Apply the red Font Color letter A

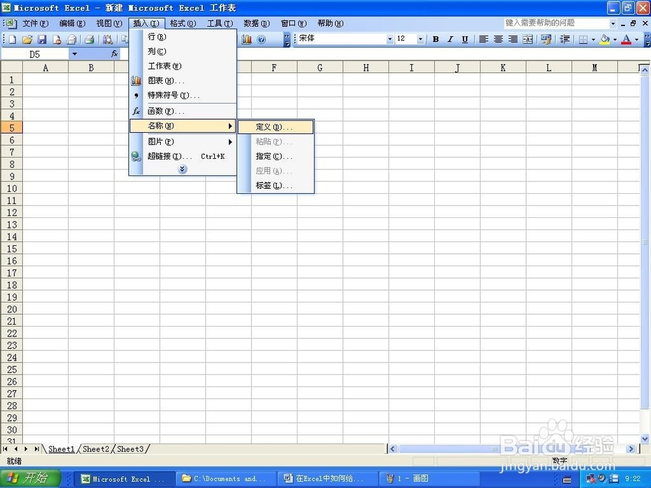click(626, 40)
